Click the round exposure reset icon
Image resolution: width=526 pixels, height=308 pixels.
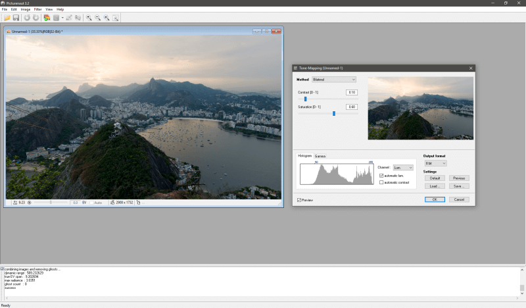pos(30,203)
